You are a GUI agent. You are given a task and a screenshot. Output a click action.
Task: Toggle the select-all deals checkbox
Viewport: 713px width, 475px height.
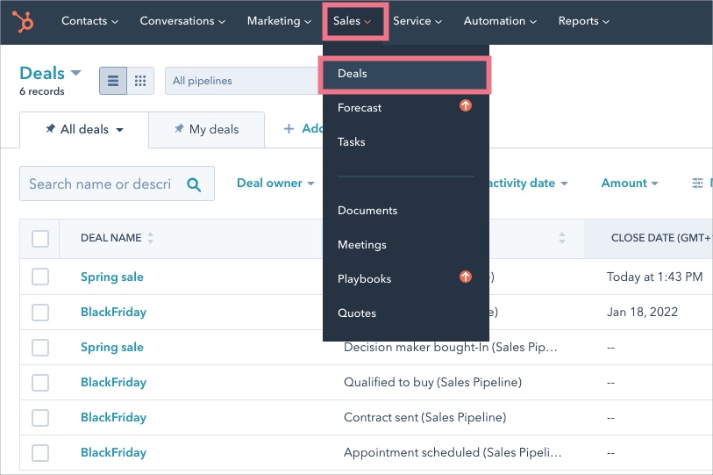(x=40, y=238)
